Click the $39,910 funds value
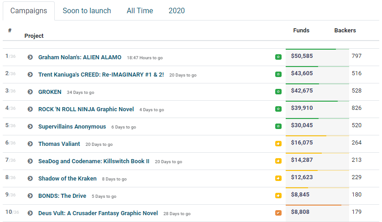Screen dimensions: 382x222 302,108
